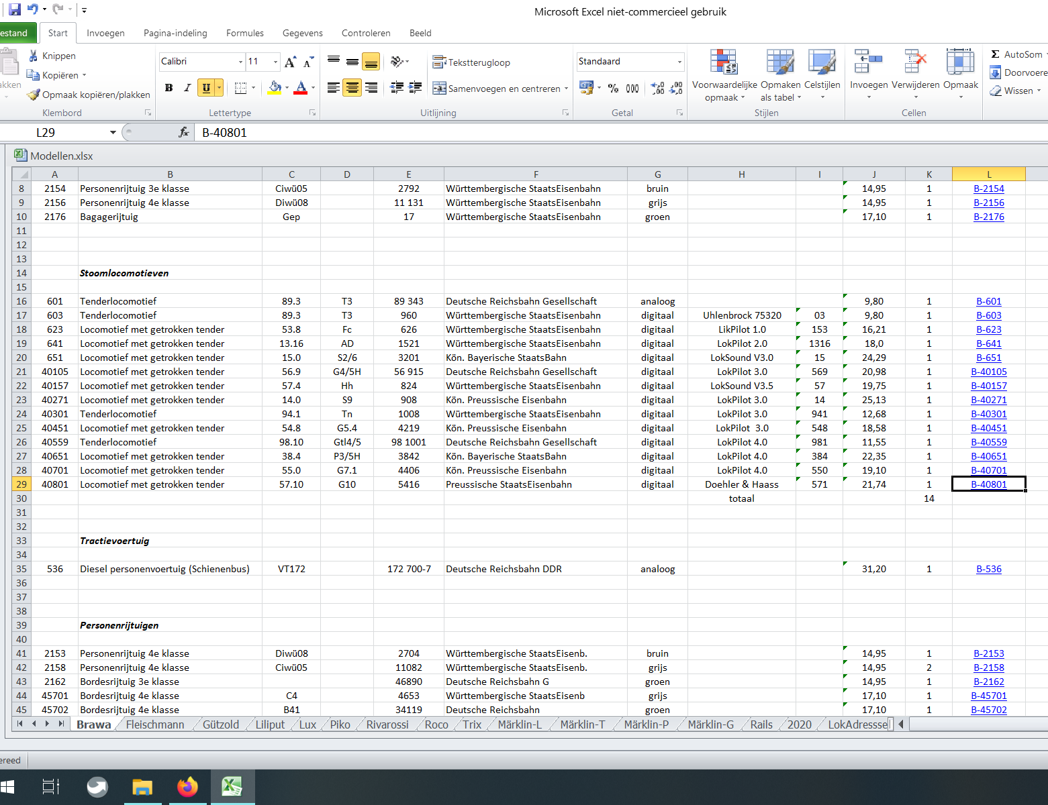Save the workbook via quick access toolbar
1048x805 pixels.
pyautogui.click(x=14, y=10)
